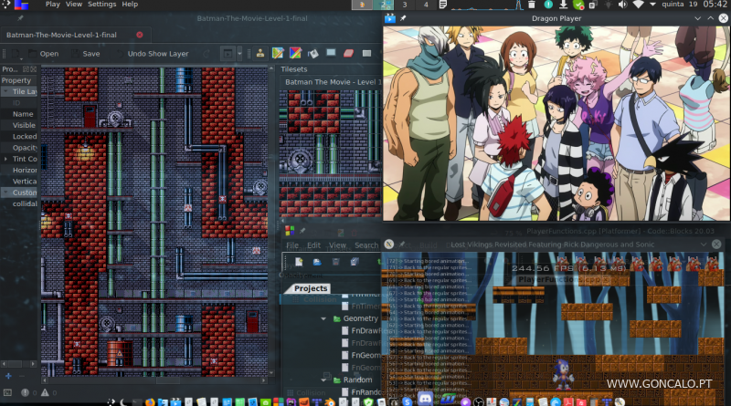
Task: Click the Save icon in Code::Blocks toolbar
Action: pos(335,262)
